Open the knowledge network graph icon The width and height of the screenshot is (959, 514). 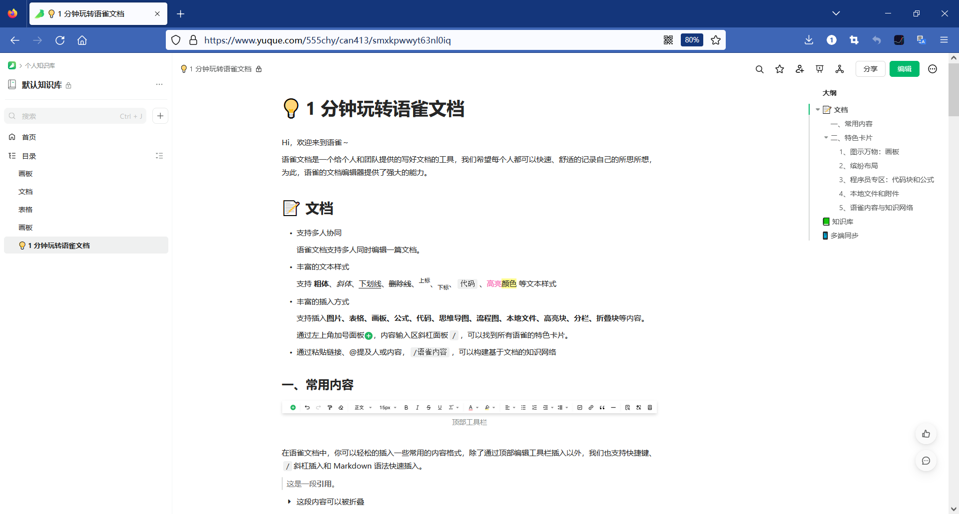click(x=840, y=69)
